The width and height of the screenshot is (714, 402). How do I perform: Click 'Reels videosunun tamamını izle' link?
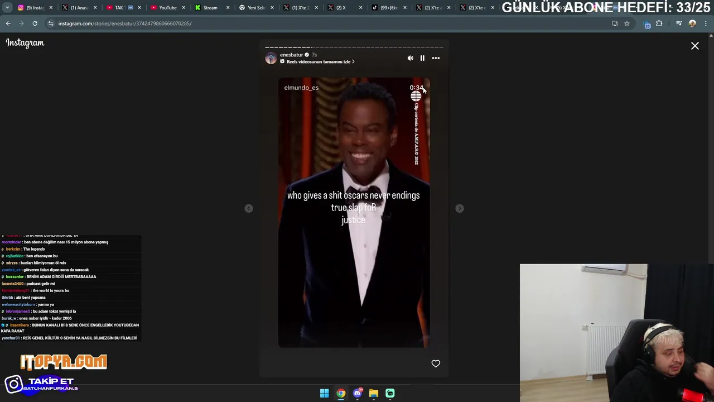[318, 61]
